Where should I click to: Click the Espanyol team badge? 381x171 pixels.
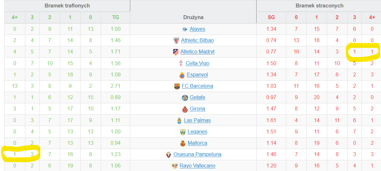tap(182, 75)
